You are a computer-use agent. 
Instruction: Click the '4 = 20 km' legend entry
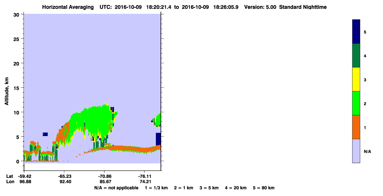pos(236,188)
